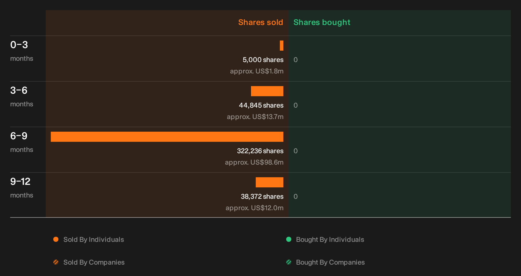521x276 pixels.
Task: Click the 5,000 shares value
Action: click(263, 60)
